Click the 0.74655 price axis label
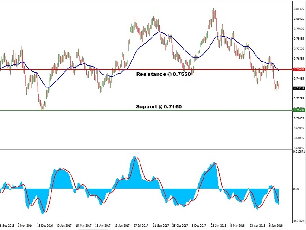This screenshot has height=230, width=306. pos(299,79)
